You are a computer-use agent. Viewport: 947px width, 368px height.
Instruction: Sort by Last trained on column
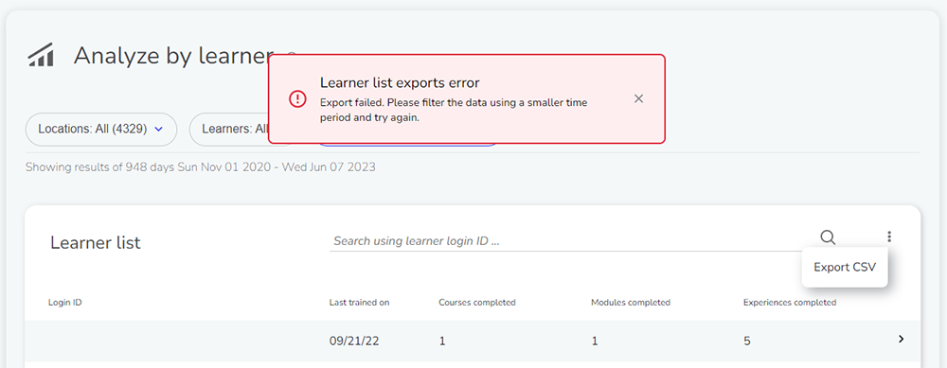[x=359, y=302]
